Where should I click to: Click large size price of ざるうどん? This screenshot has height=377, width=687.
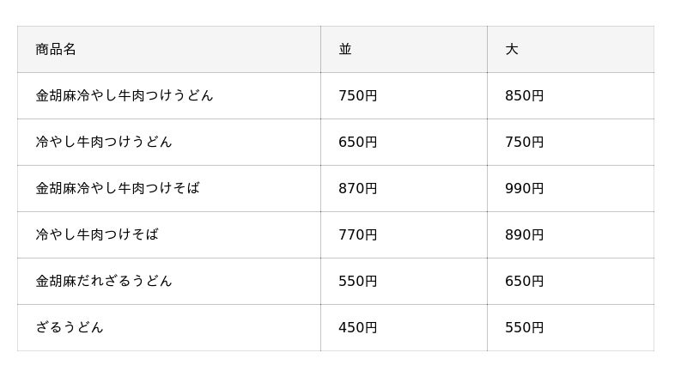(x=525, y=327)
